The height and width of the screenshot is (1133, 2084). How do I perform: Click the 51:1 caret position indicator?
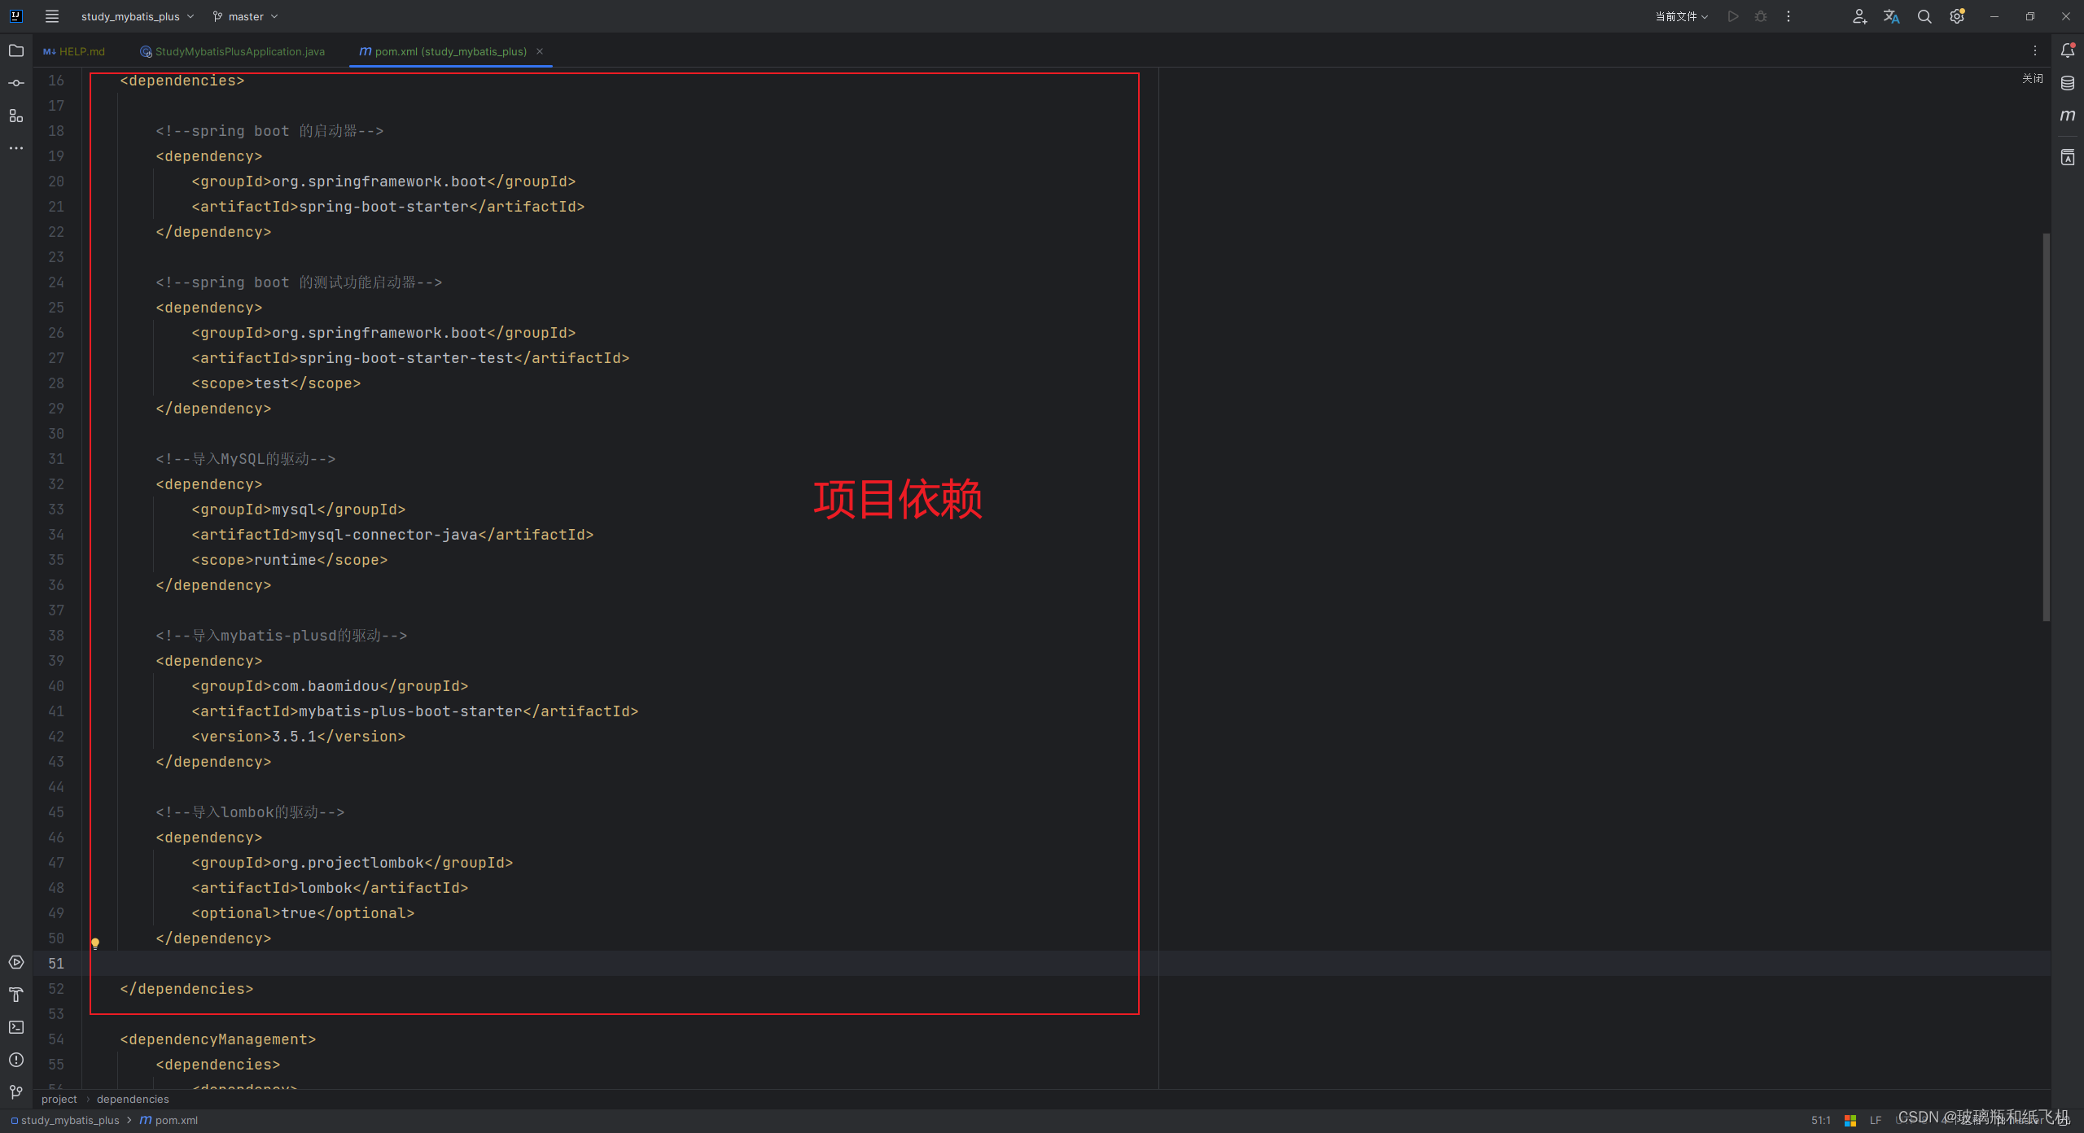point(1821,1121)
